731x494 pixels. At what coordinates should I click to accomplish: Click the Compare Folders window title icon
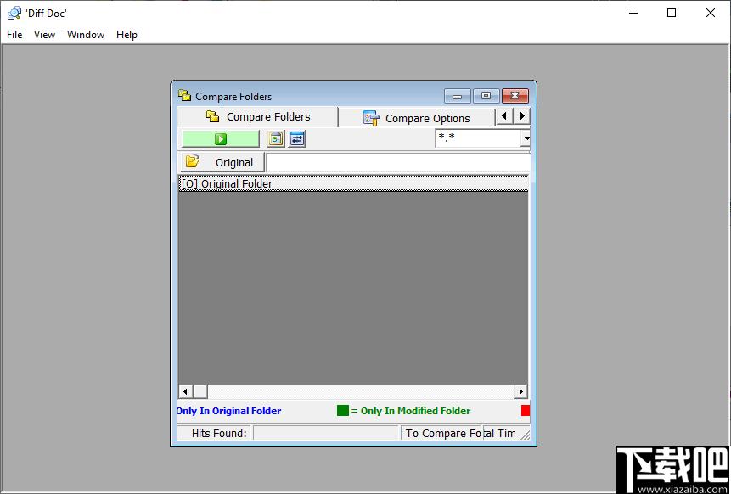[x=184, y=96]
